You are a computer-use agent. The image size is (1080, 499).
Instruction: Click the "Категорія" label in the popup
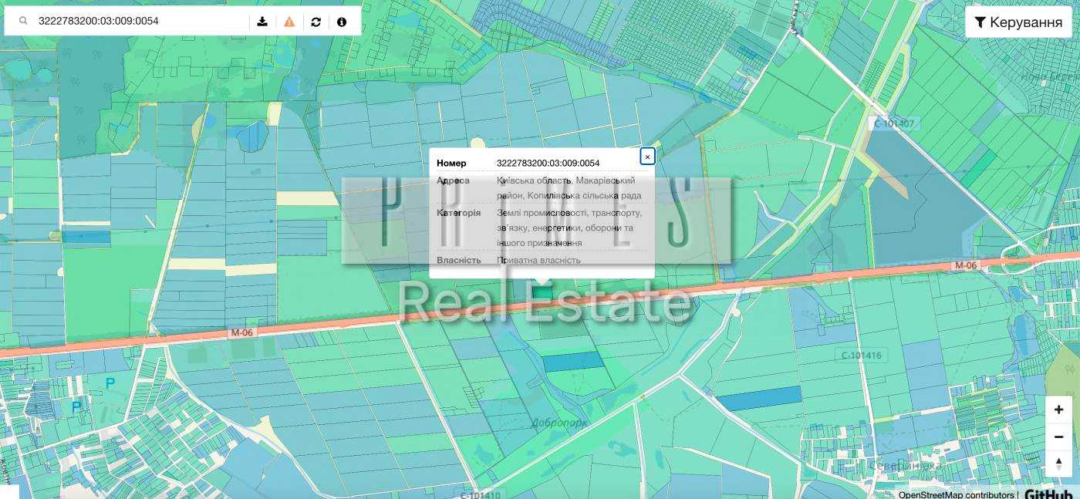(458, 213)
